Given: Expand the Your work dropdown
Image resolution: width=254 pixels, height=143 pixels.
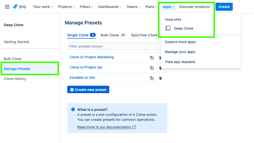Looking at the screenshot, I should pyautogui.click(x=43, y=7).
